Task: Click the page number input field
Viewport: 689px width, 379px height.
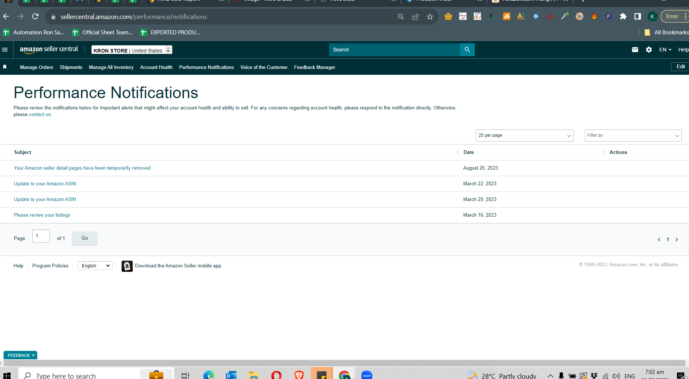Action: (x=41, y=236)
